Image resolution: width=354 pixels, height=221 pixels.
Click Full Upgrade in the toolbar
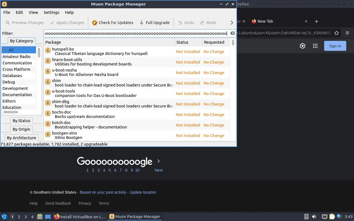pos(155,23)
